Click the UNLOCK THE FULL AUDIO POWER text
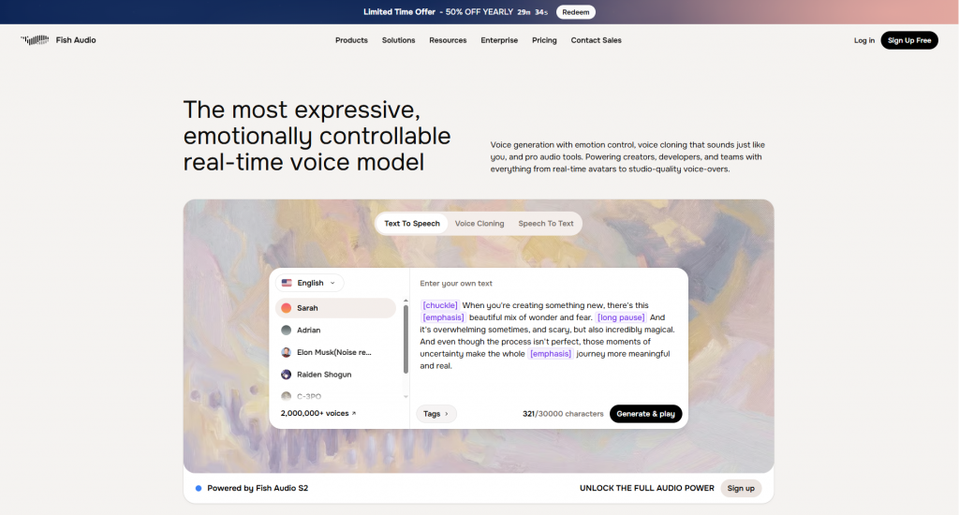The width and height of the screenshot is (959, 515). click(x=646, y=488)
